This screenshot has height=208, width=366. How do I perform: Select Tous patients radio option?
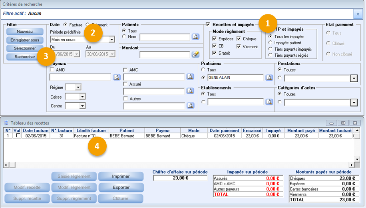(124, 31)
